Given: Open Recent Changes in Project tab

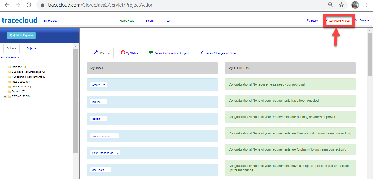Looking at the screenshot, I should click(x=219, y=53).
